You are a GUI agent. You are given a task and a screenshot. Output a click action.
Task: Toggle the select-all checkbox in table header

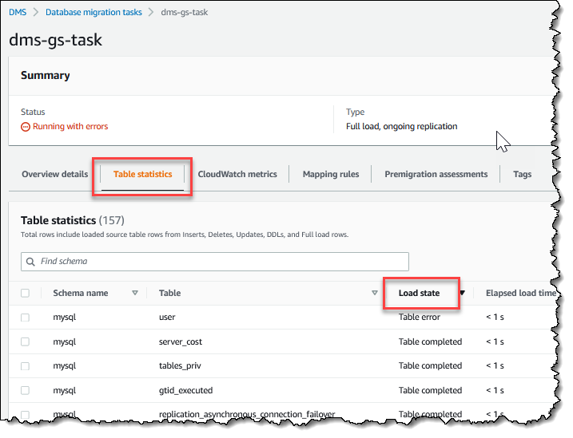click(x=25, y=293)
